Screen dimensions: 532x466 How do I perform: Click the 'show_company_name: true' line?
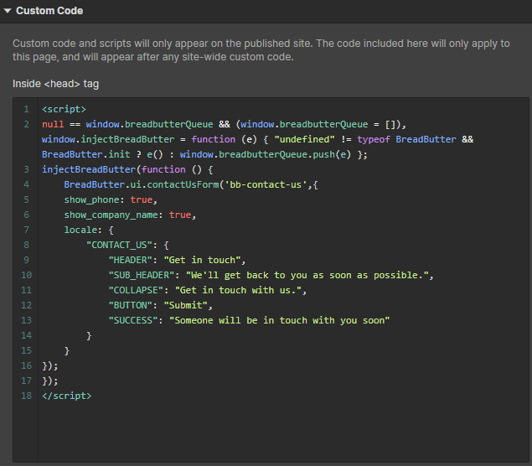point(130,215)
